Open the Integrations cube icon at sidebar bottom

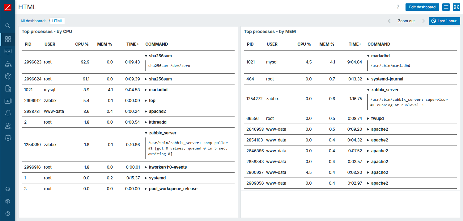point(8,201)
